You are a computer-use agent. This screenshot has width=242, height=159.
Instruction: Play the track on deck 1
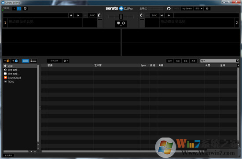pyautogui.click(x=78, y=15)
